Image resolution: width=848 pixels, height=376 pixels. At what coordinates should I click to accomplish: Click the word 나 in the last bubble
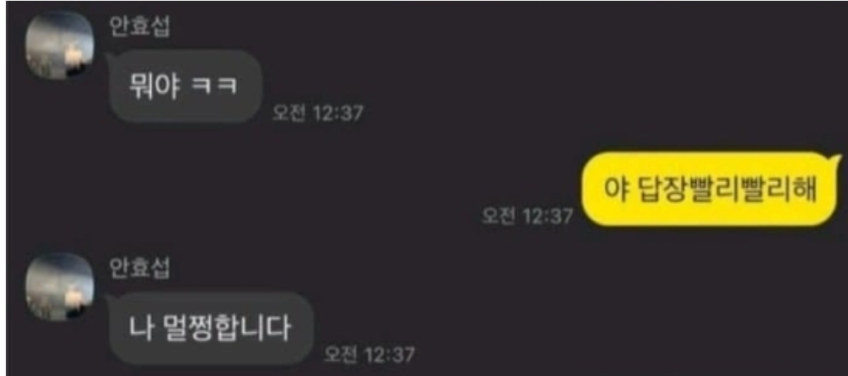140,329
